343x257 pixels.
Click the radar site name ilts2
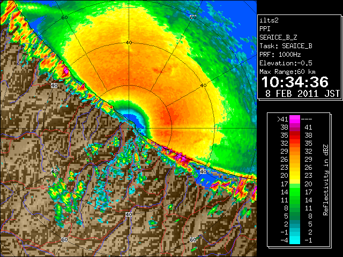269,20
